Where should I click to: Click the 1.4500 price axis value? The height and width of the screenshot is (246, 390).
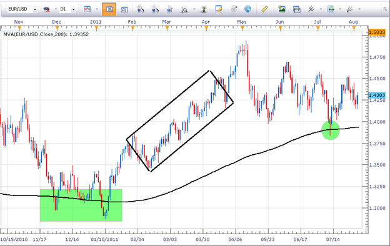[377, 79]
